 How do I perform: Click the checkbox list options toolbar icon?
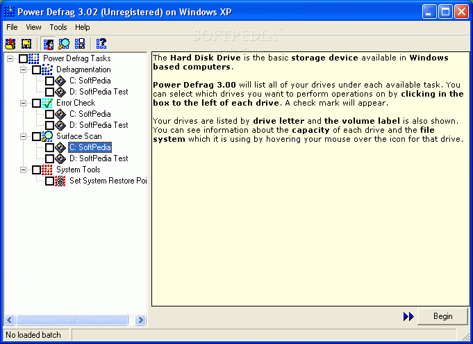click(x=80, y=44)
